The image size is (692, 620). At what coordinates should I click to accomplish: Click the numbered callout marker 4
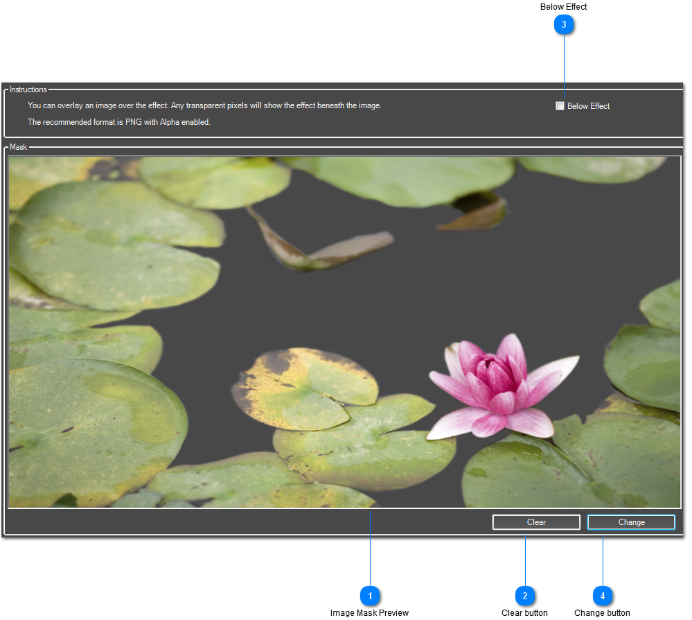coord(603,596)
